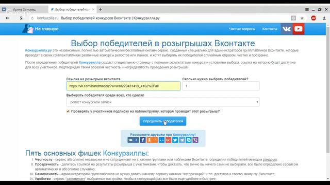The height and width of the screenshot is (185, 330).
Task: Toggle subscription check checkbox
Action: pyautogui.click(x=68, y=111)
